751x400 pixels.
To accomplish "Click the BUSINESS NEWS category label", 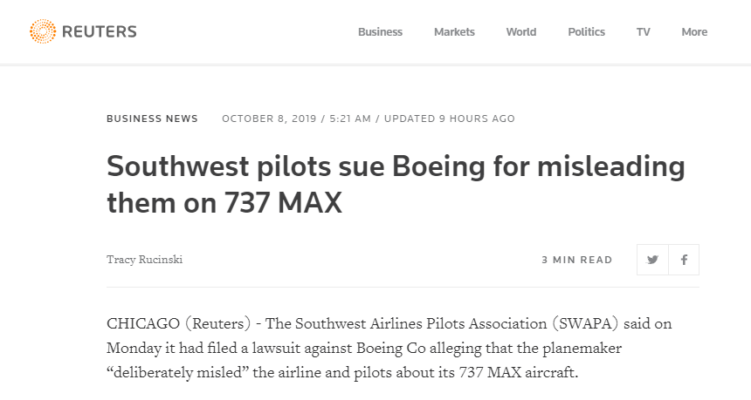I will click(x=152, y=119).
